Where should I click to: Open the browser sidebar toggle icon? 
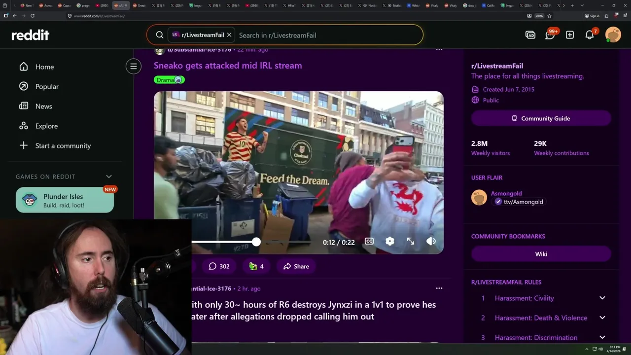(x=5, y=16)
